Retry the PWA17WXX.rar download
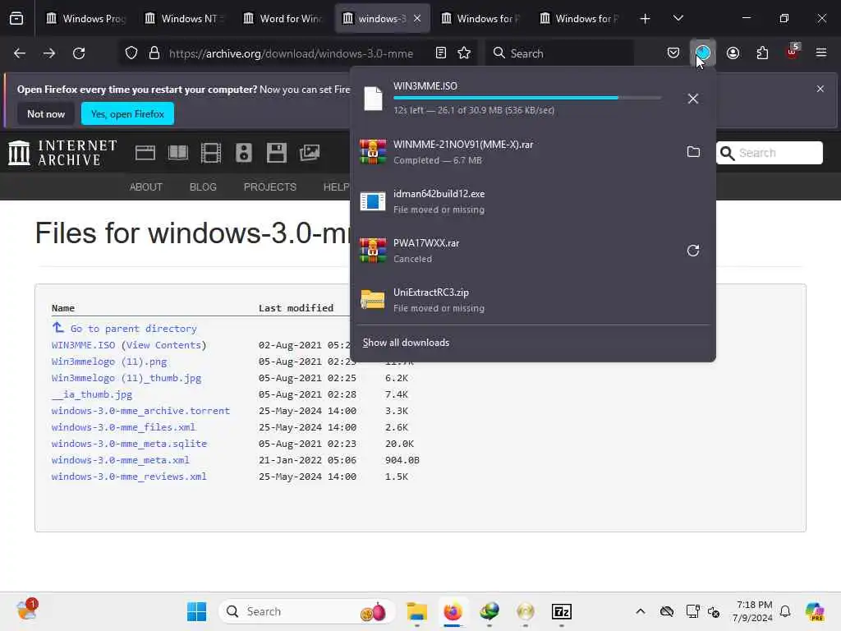The width and height of the screenshot is (841, 631). [693, 251]
